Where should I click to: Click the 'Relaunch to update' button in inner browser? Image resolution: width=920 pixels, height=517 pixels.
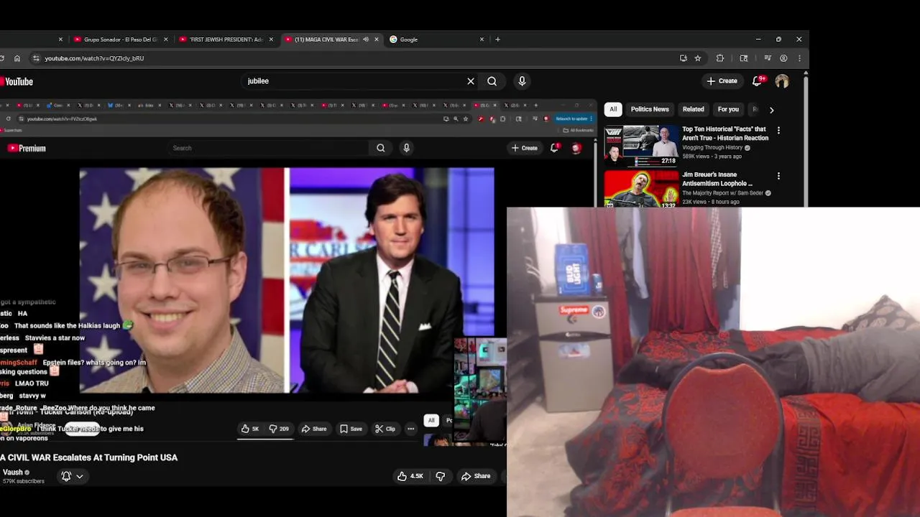[572, 118]
